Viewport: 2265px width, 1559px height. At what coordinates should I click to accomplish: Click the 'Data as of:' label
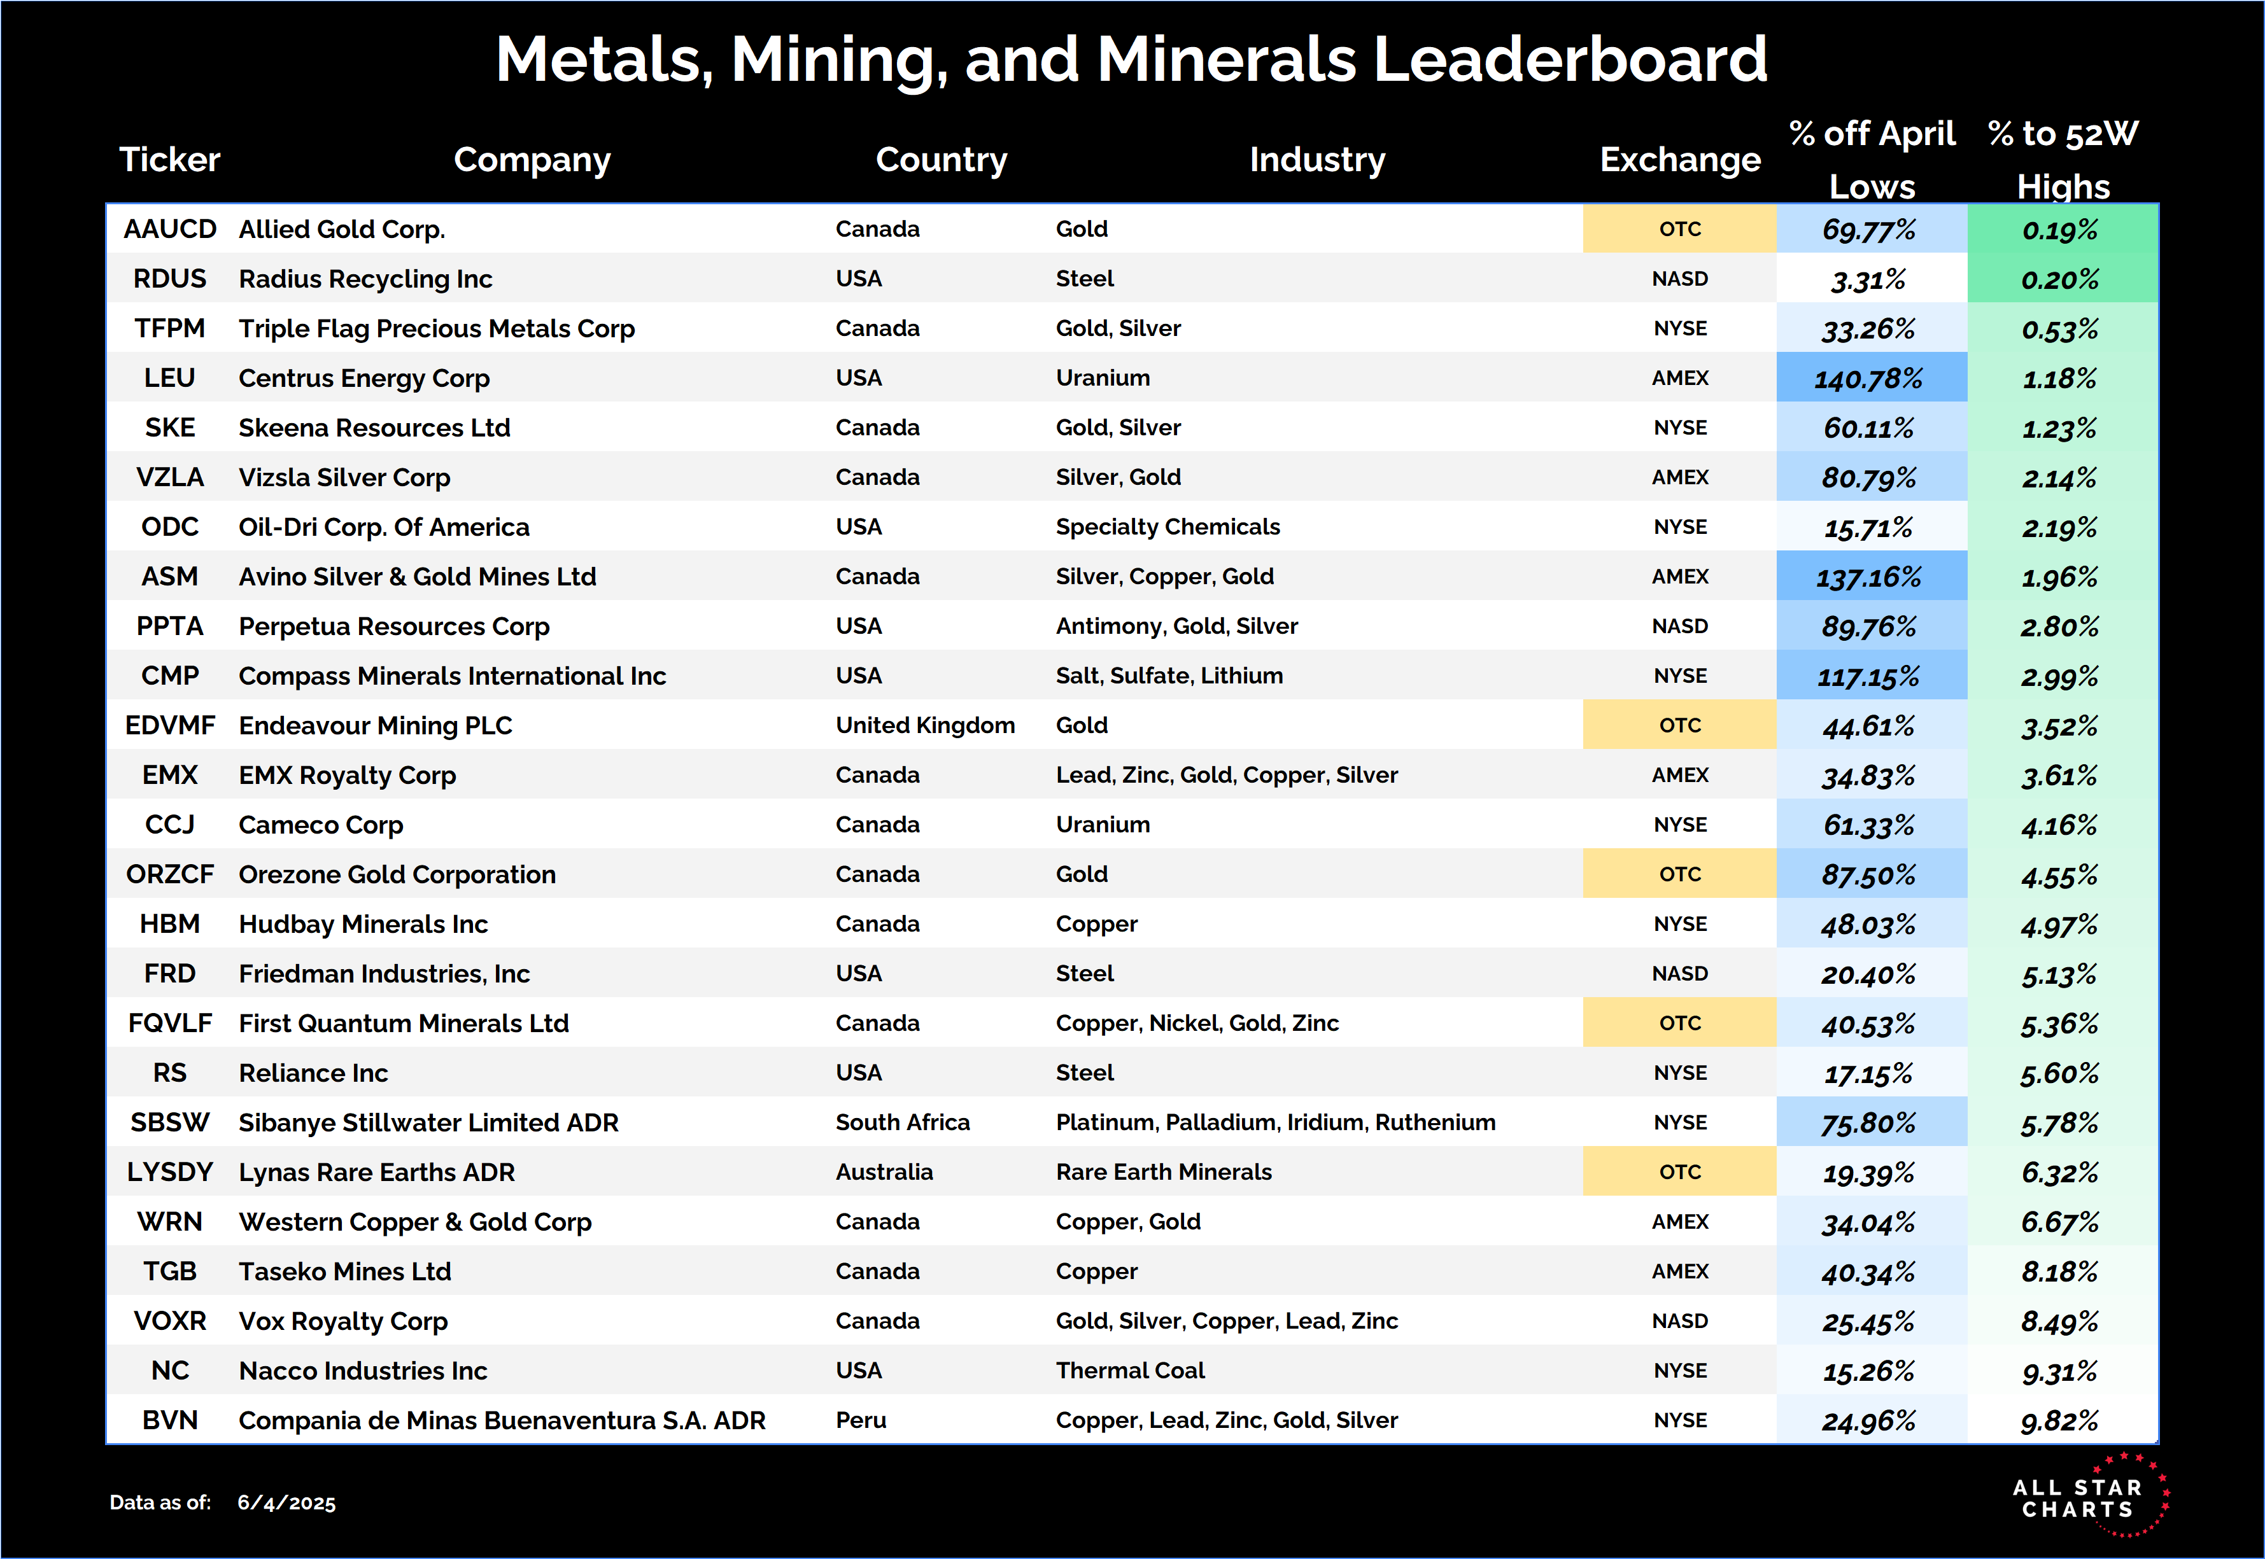click(x=160, y=1502)
